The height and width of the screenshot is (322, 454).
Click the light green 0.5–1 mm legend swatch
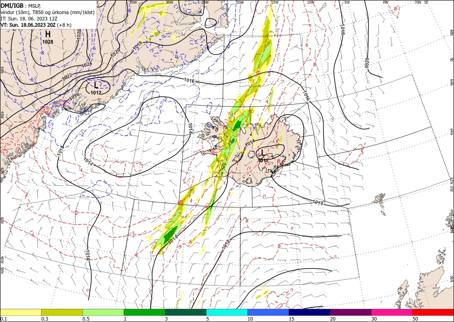[x=103, y=312]
